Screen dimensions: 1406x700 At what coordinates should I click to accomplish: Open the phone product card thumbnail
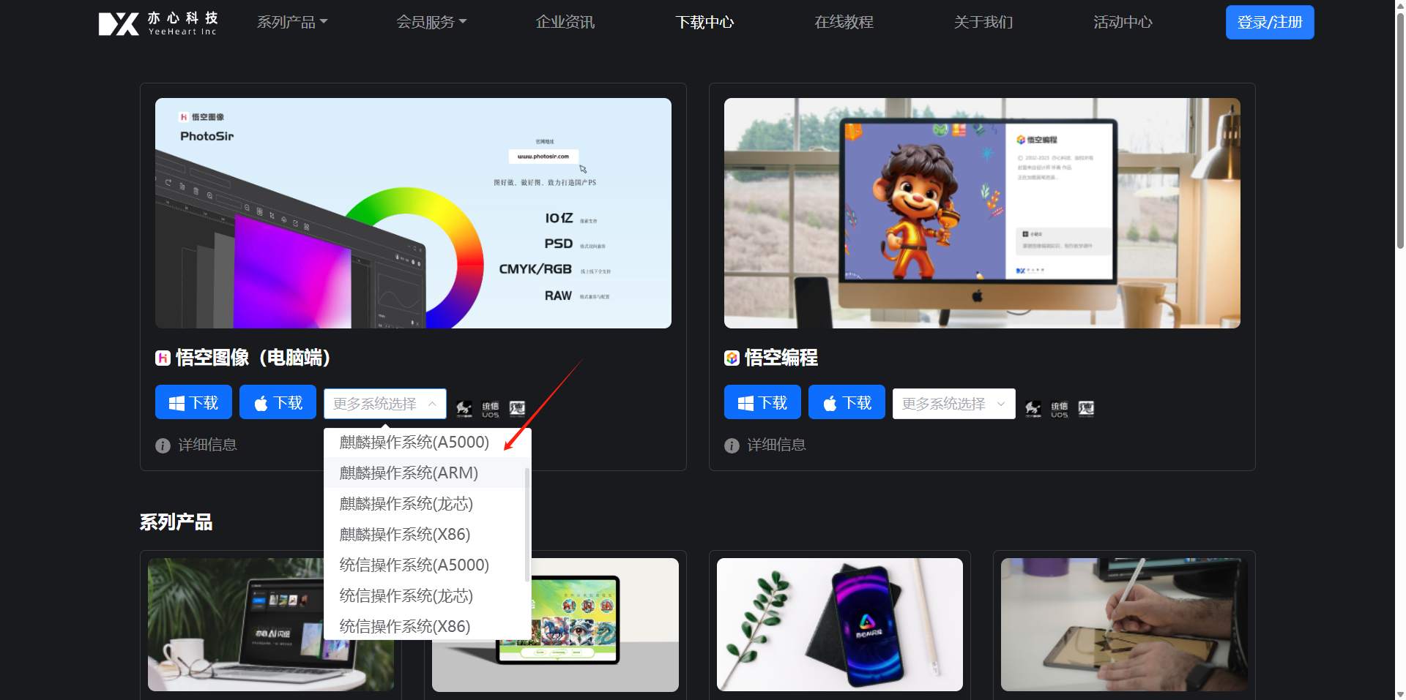pyautogui.click(x=839, y=625)
